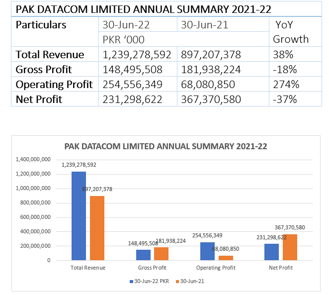Select the orange Total Revenue bar
Screen dimensions: 329x295
click(97, 228)
